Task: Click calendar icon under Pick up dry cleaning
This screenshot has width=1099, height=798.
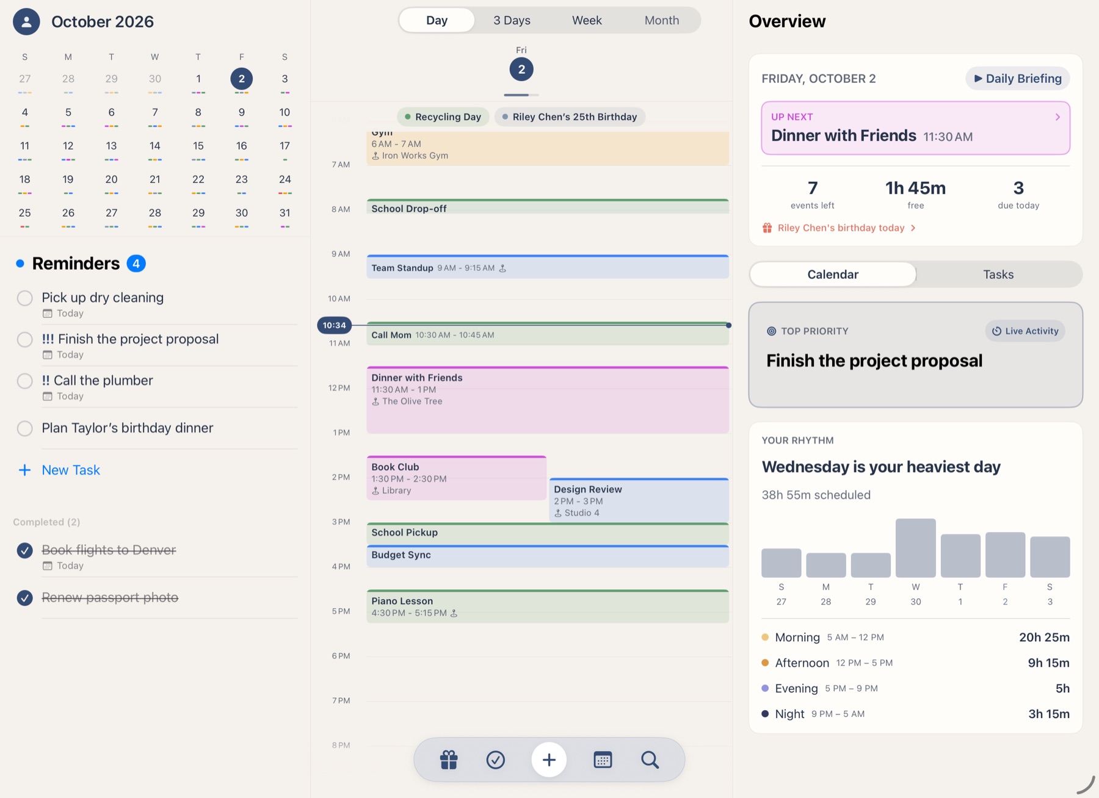Action: [47, 313]
